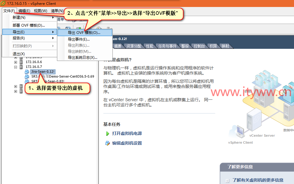Select the 172.16.0.7 host in tree
Image resolution: width=294 pixels, height=184 pixels.
[34, 67]
